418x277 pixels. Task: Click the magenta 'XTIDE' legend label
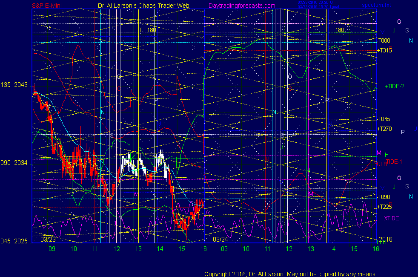coord(391,218)
